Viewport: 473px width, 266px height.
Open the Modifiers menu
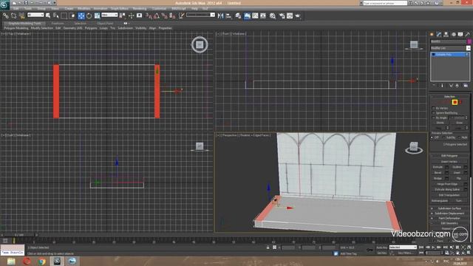(84, 9)
